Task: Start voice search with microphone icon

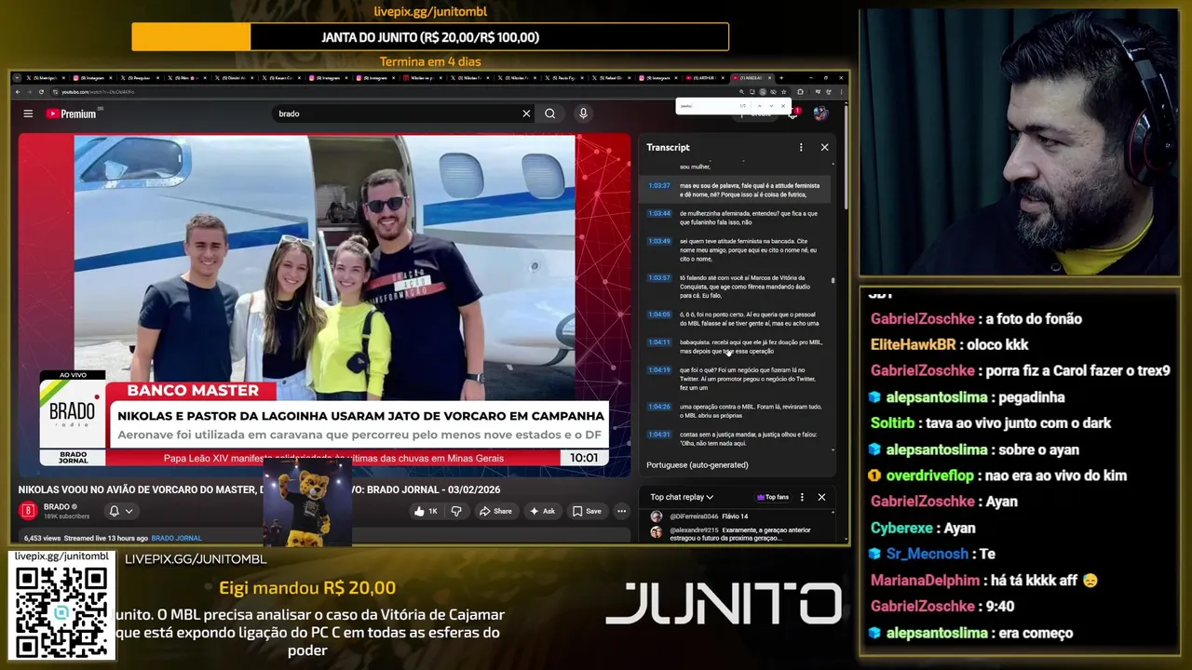Action: click(x=583, y=114)
